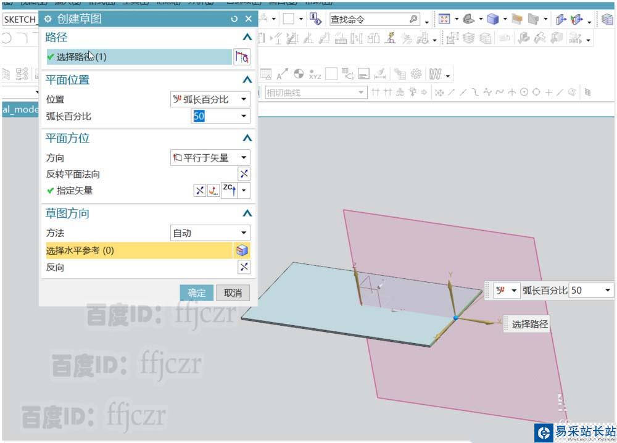Click the information object icon in top toolbar

tap(315, 19)
